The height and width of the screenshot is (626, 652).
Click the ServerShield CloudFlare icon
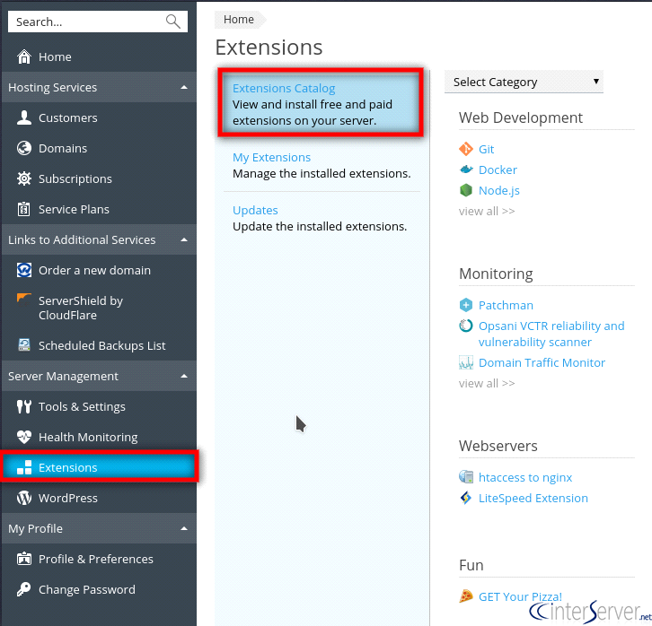[24, 300]
